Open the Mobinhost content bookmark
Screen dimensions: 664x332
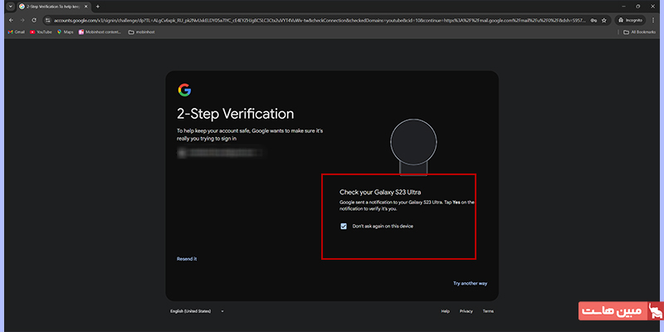[x=100, y=32]
